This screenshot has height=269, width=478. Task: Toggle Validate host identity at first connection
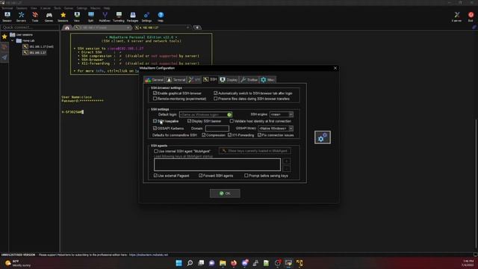click(x=232, y=121)
